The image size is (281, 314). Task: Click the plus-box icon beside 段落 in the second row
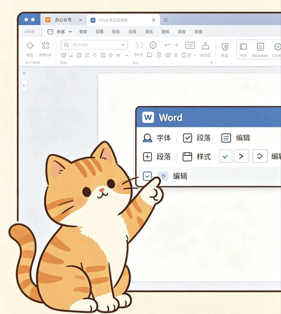pos(148,157)
